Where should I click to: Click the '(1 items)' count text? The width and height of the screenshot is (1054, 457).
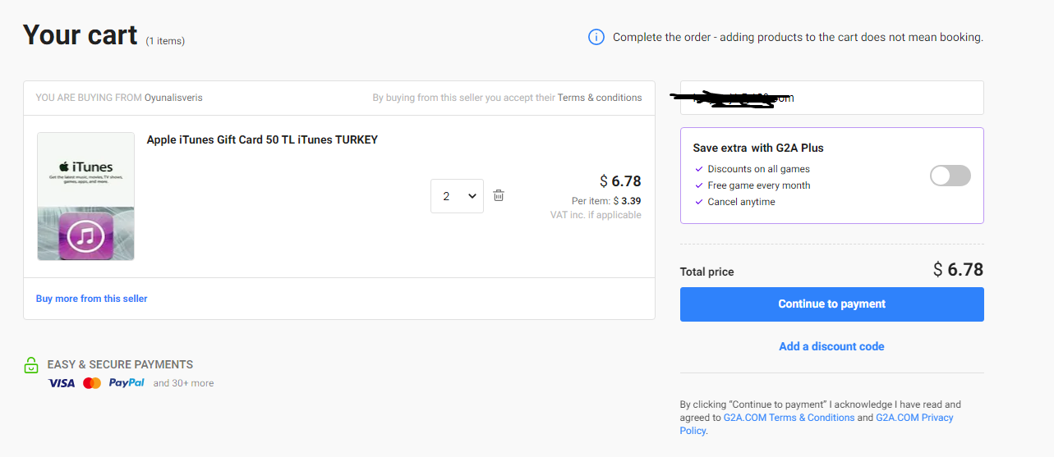165,41
